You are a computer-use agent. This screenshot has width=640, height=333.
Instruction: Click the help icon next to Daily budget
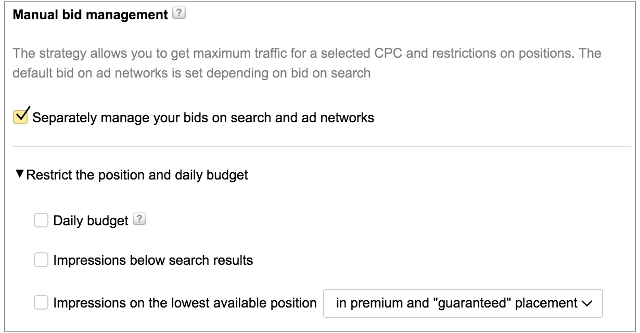click(139, 220)
